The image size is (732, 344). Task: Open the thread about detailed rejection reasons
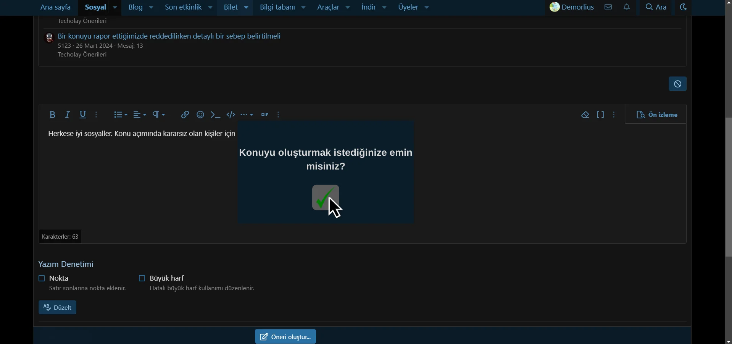170,36
